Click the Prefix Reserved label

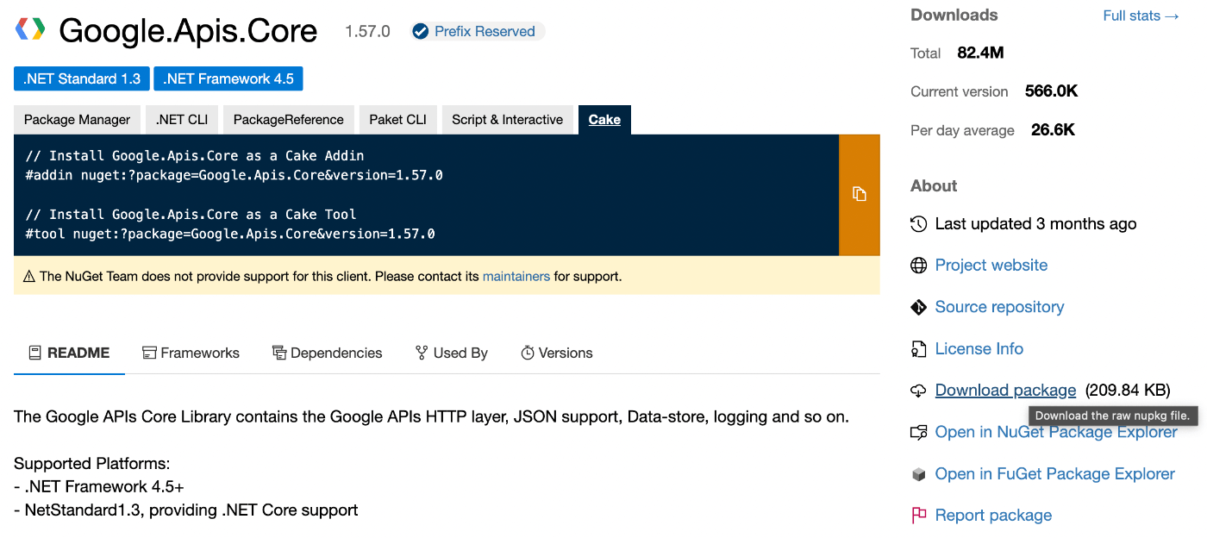point(485,32)
